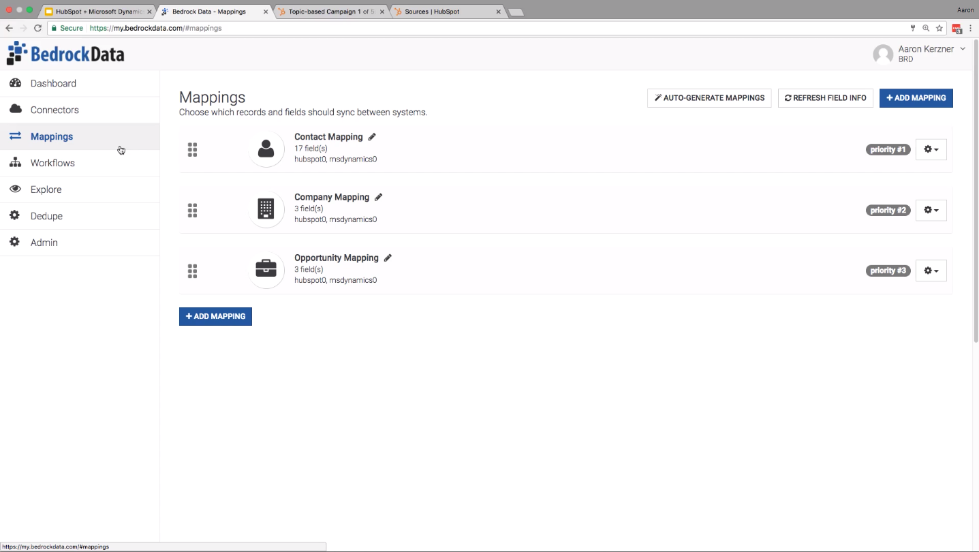This screenshot has width=979, height=552.
Task: Select Workflows in the sidebar
Action: [x=80, y=163]
